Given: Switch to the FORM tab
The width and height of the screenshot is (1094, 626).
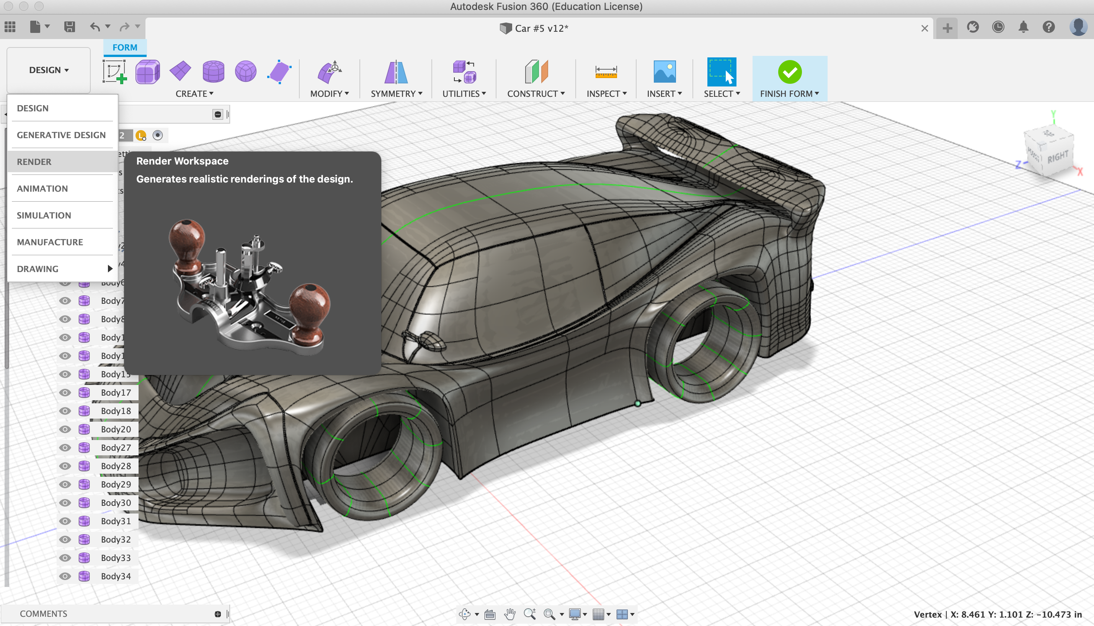Looking at the screenshot, I should click(x=124, y=47).
